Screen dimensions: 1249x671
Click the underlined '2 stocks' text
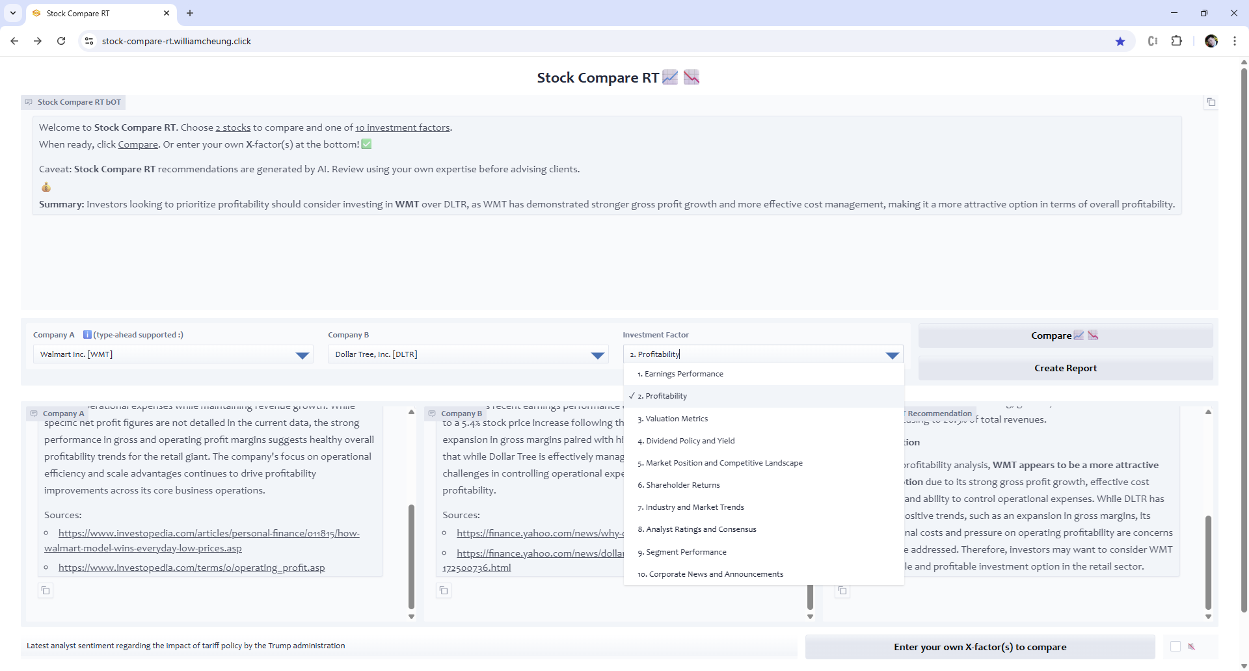coord(233,127)
